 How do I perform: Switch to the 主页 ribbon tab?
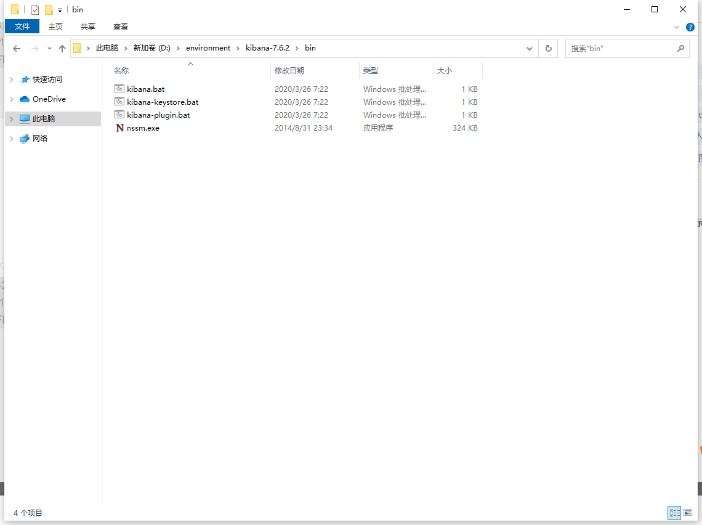point(55,27)
